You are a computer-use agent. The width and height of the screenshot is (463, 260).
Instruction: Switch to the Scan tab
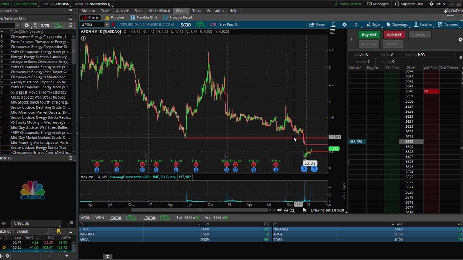[139, 11]
